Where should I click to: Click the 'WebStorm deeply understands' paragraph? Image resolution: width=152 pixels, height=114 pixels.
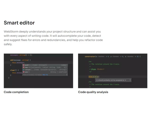point(53,38)
